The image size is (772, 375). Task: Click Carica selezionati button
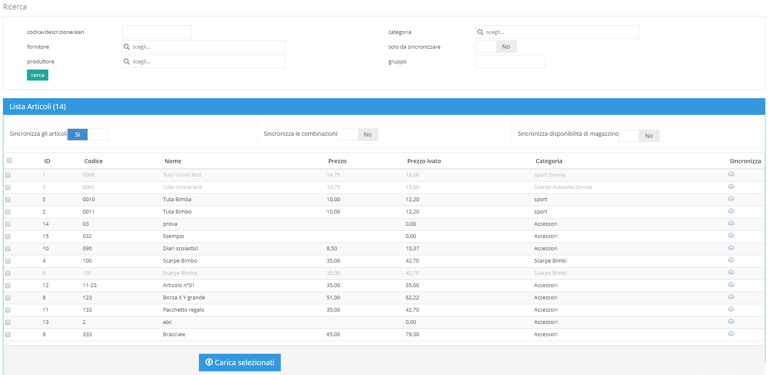tap(240, 362)
